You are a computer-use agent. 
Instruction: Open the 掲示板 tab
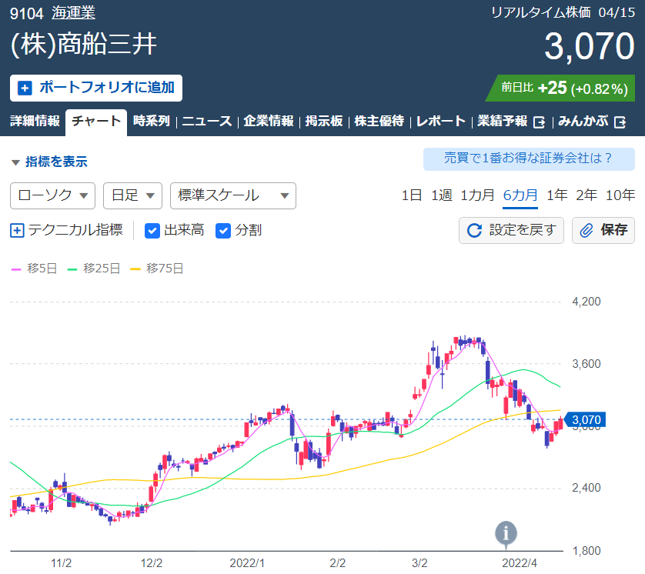[324, 122]
